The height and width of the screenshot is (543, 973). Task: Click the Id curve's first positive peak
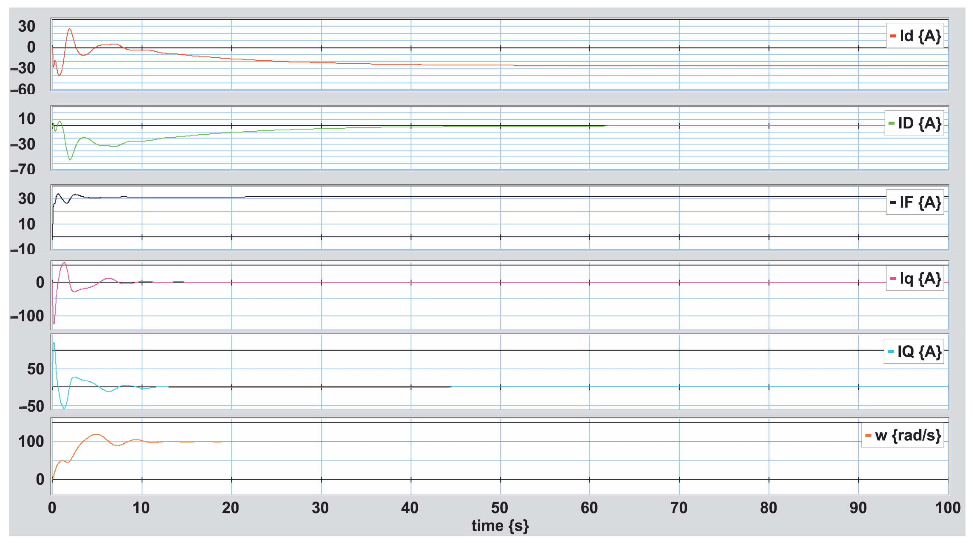point(69,29)
